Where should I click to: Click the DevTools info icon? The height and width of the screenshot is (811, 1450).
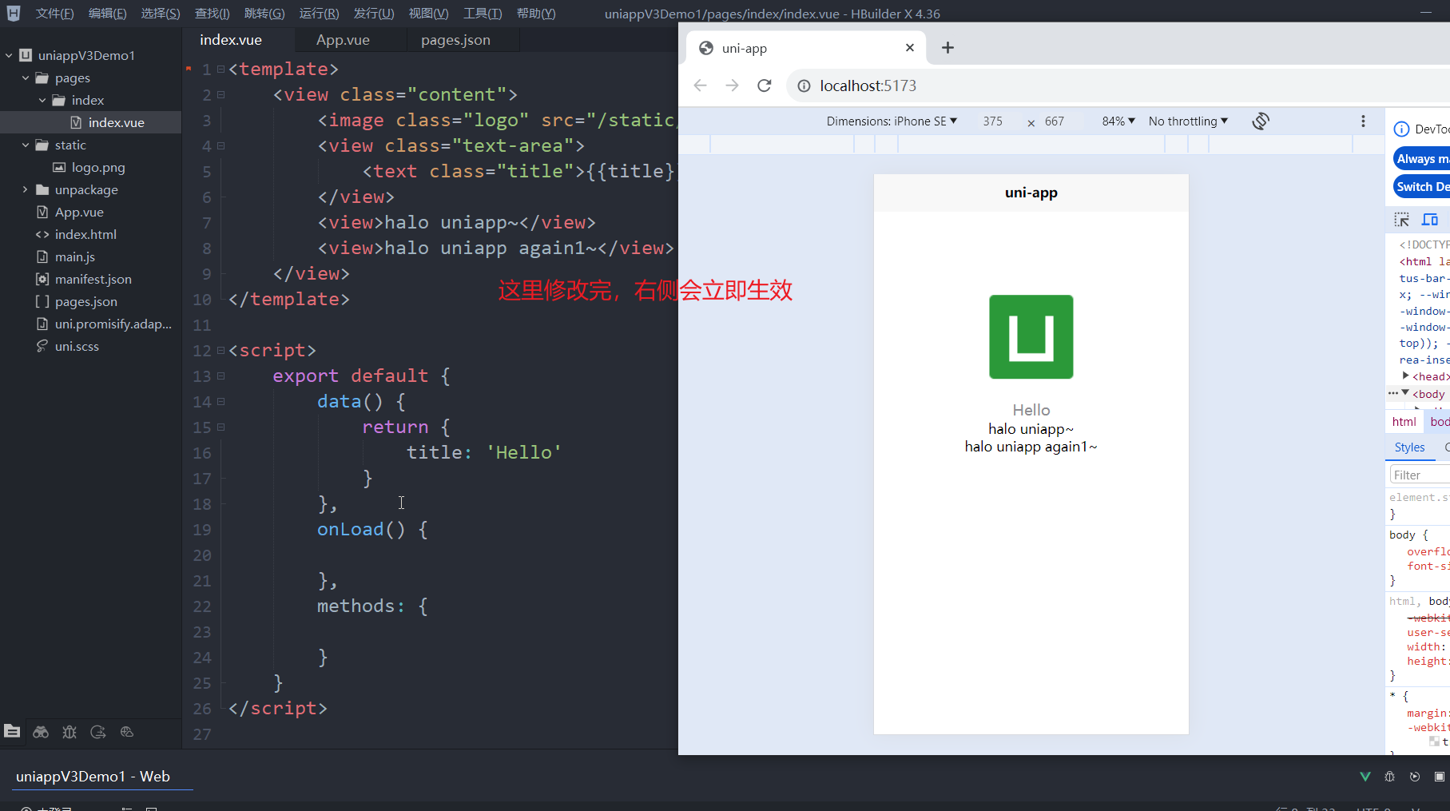click(1401, 129)
